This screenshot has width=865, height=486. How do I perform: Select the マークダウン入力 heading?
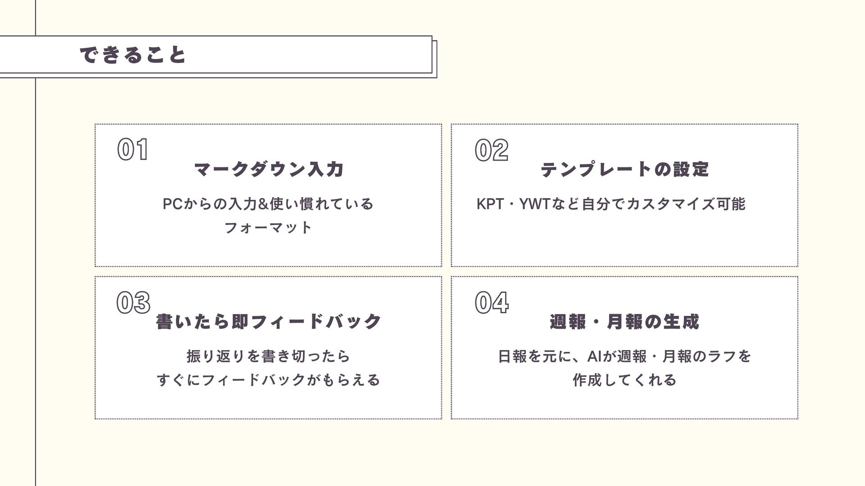269,170
